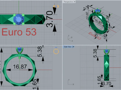Click the small orange ring icon in top view

click(56, 6)
